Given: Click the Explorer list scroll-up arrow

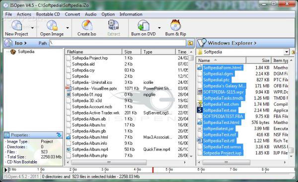Looking at the screenshot, I should (292, 61).
